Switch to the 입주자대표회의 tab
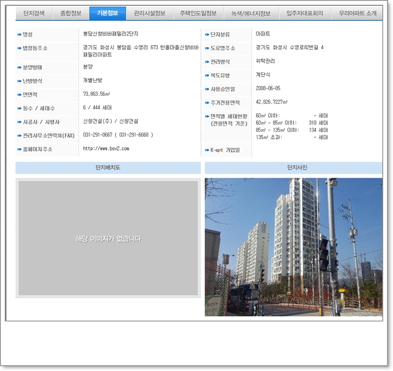 pos(305,13)
